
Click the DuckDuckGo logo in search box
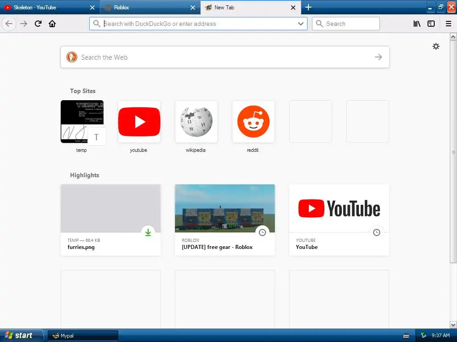[72, 57]
